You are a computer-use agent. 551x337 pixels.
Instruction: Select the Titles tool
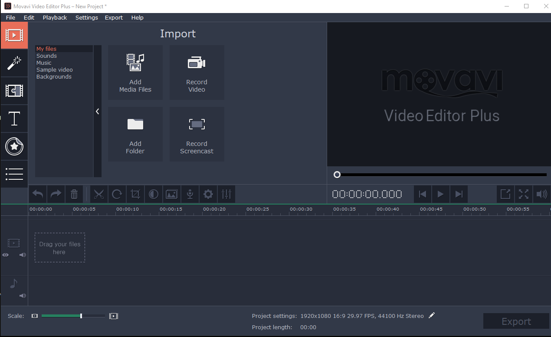14,119
